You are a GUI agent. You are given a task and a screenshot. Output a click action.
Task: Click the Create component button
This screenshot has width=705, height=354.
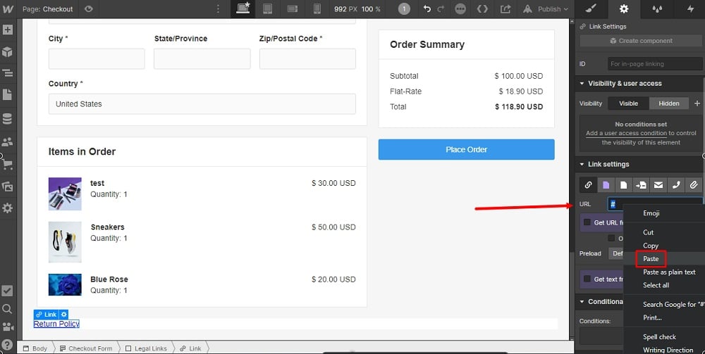[x=641, y=41]
